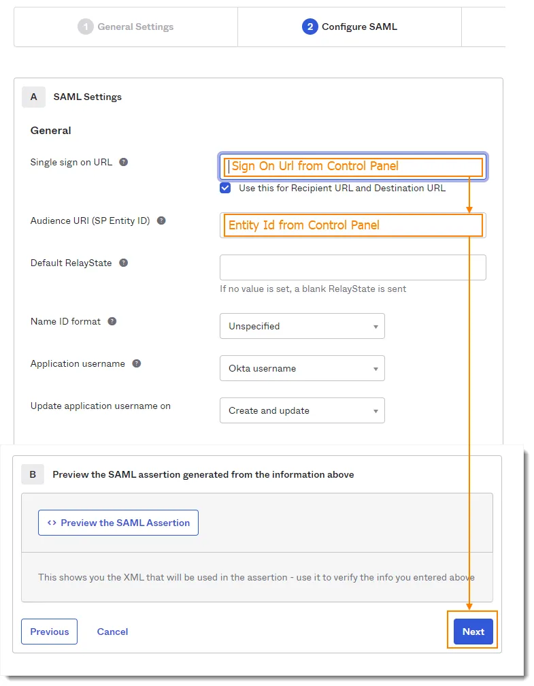Click 'If no value is set' hint text

click(313, 289)
